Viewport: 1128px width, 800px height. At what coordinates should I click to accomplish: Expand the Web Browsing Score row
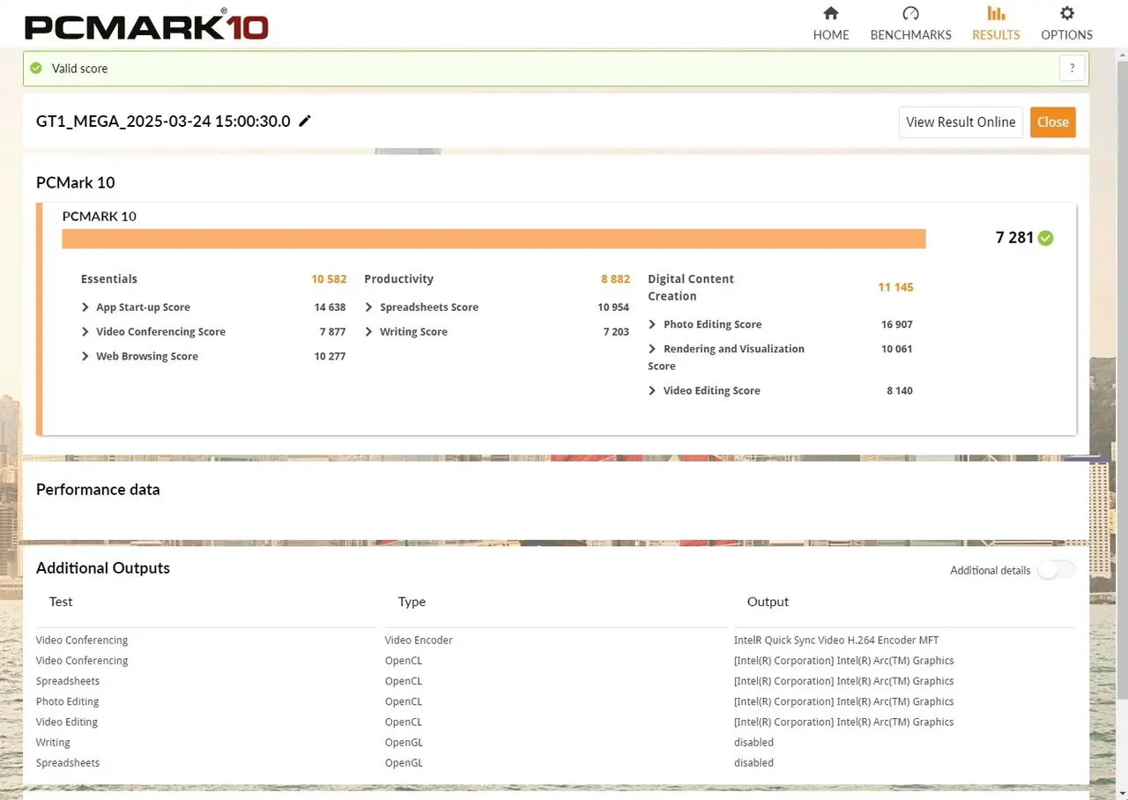85,357
